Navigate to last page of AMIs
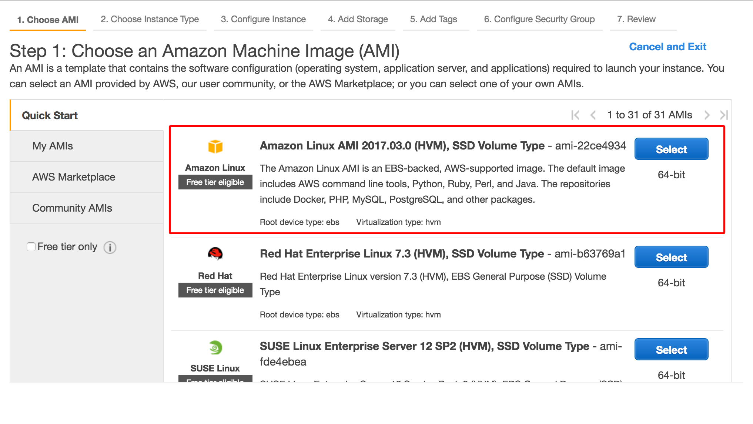This screenshot has height=424, width=753. click(724, 115)
